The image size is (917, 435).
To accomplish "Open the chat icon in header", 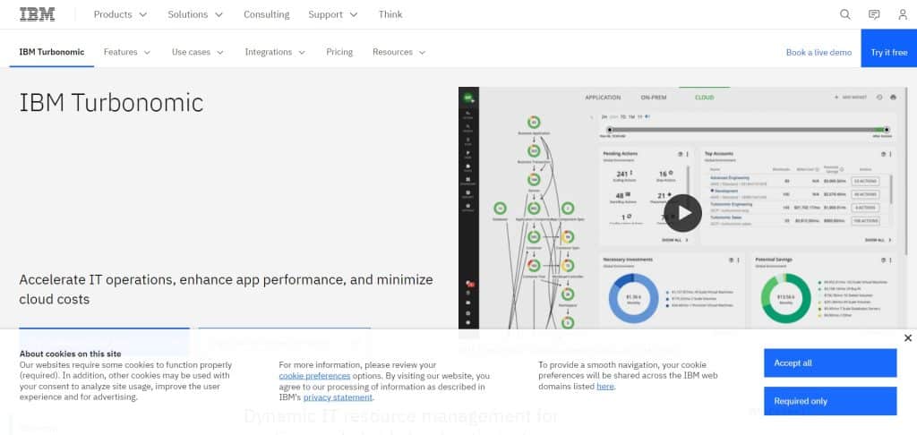I will tap(874, 14).
